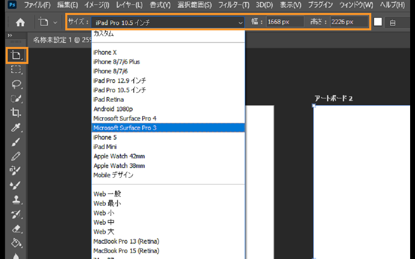Viewport: 415px width, 259px height.
Task: Select the Pencil tool
Action: 16,156
